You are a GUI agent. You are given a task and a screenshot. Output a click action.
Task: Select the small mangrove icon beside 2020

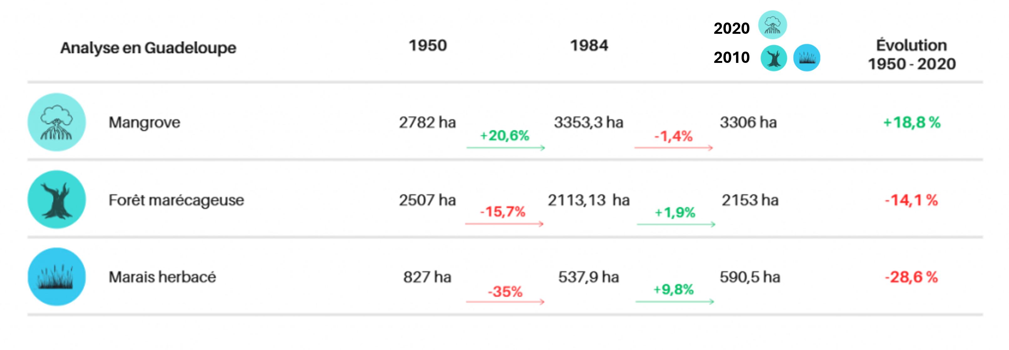[x=773, y=25]
